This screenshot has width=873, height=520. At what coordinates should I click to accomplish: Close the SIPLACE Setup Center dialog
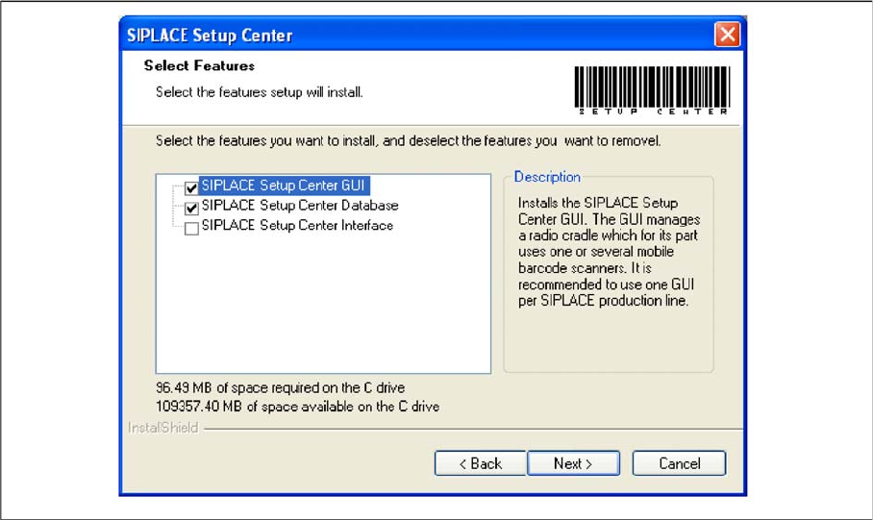tap(727, 35)
